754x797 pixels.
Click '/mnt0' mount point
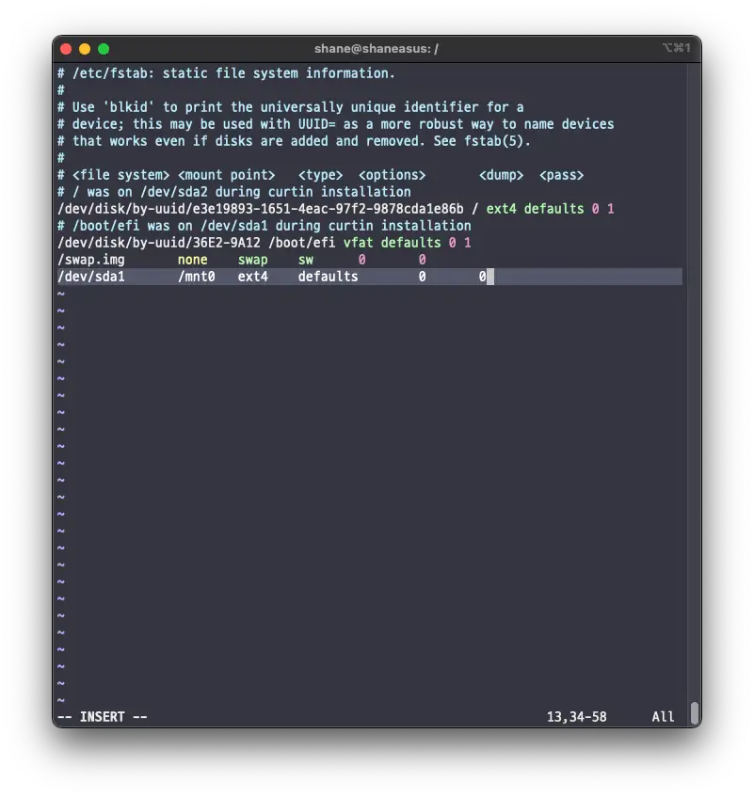tap(196, 277)
